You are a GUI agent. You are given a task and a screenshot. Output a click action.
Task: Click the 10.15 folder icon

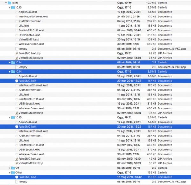pyautogui.click(x=13, y=117)
